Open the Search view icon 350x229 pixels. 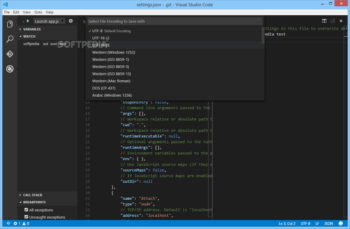(x=10, y=39)
